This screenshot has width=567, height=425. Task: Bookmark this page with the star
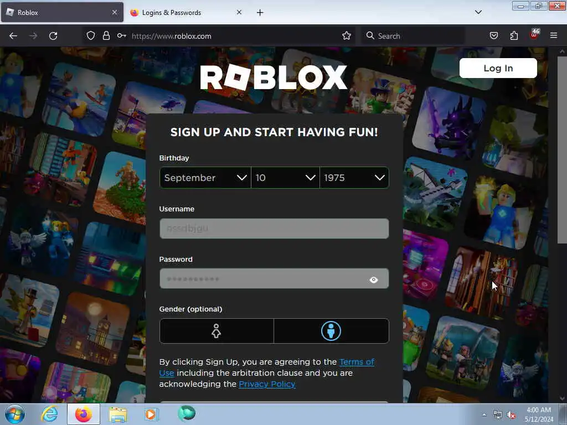[x=347, y=36]
